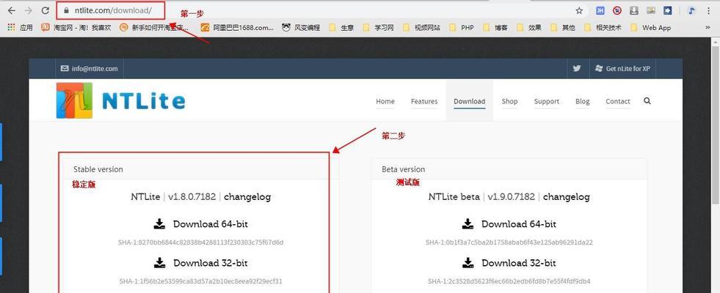720x293 pixels.
Task: Open the Home menu item
Action: [385, 101]
